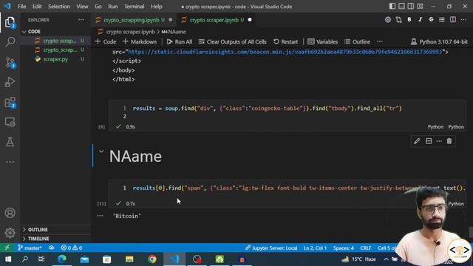Add a new Code cell
Image resolution: width=473 pixels, height=266 pixels.
coord(106,41)
